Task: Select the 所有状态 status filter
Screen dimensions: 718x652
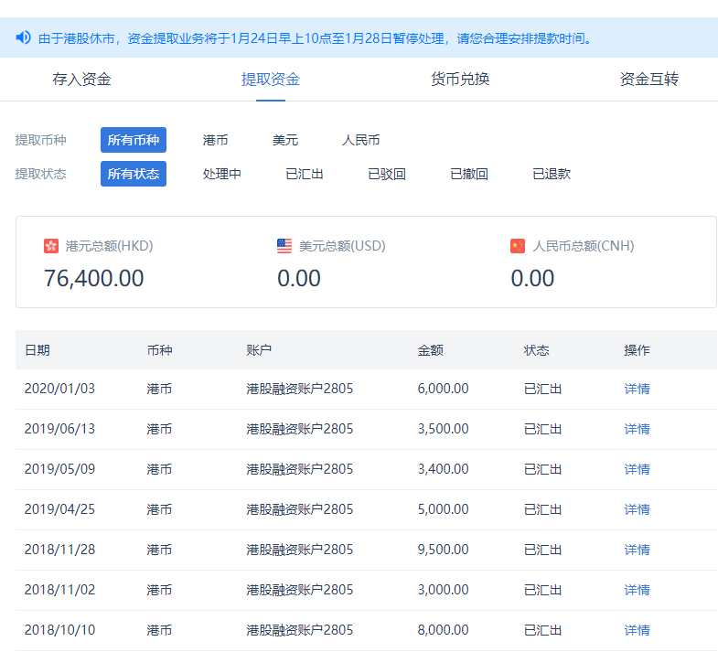Action: (x=134, y=174)
